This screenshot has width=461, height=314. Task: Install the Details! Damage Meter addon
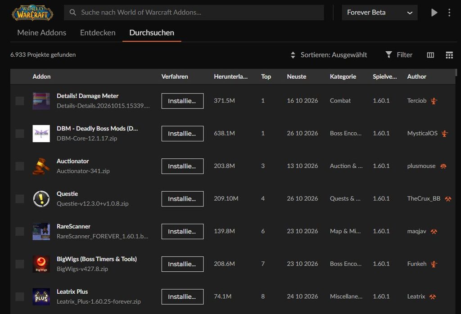(x=182, y=101)
